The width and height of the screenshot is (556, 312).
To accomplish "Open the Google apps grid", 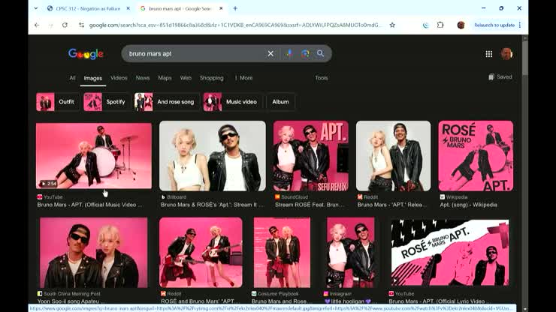I will (x=488, y=54).
